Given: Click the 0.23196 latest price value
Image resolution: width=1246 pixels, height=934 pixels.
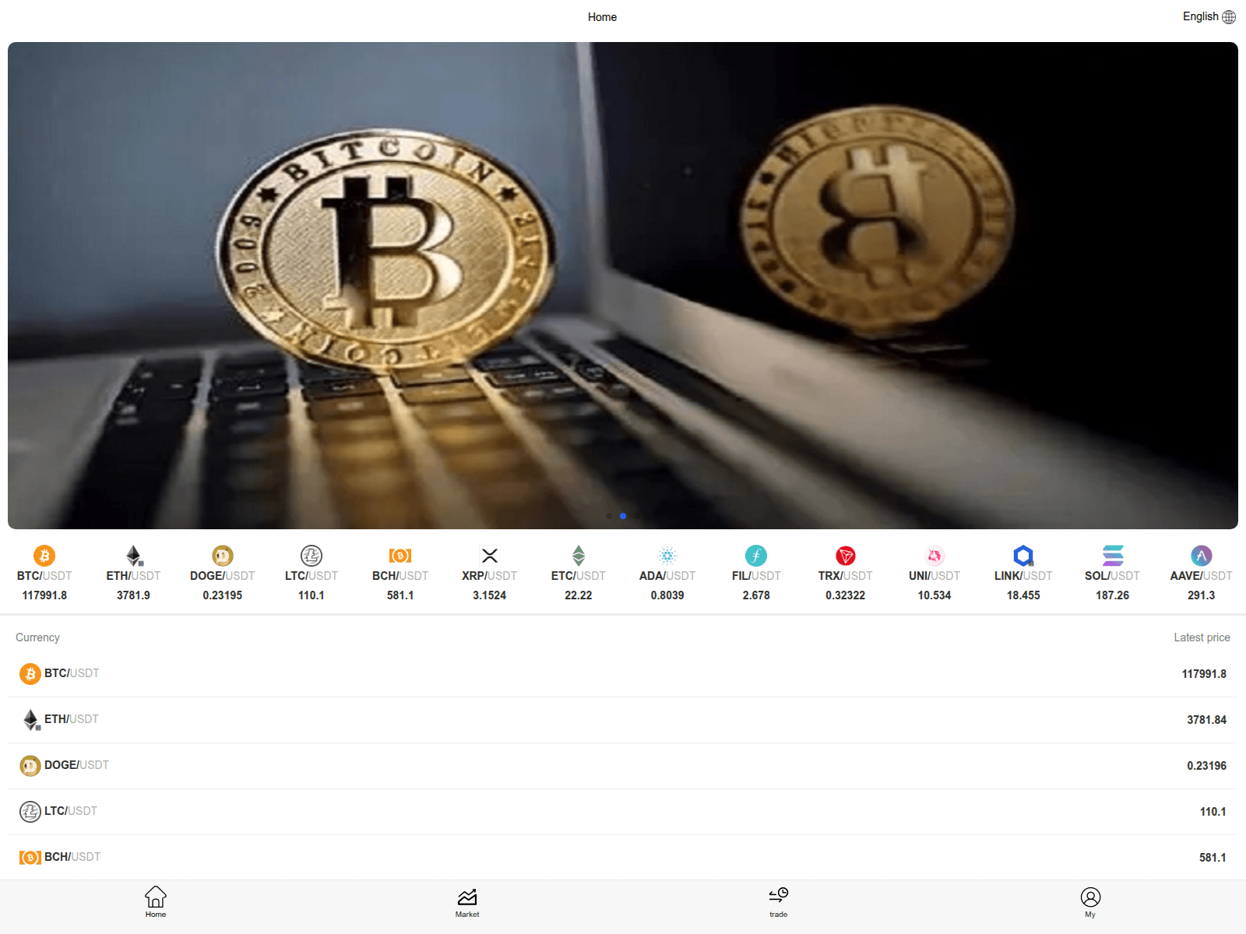Looking at the screenshot, I should 1206,766.
